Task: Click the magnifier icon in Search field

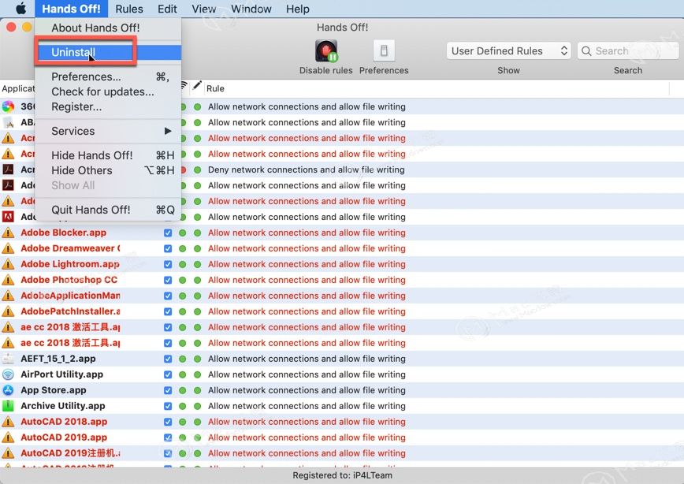Action: coord(587,51)
